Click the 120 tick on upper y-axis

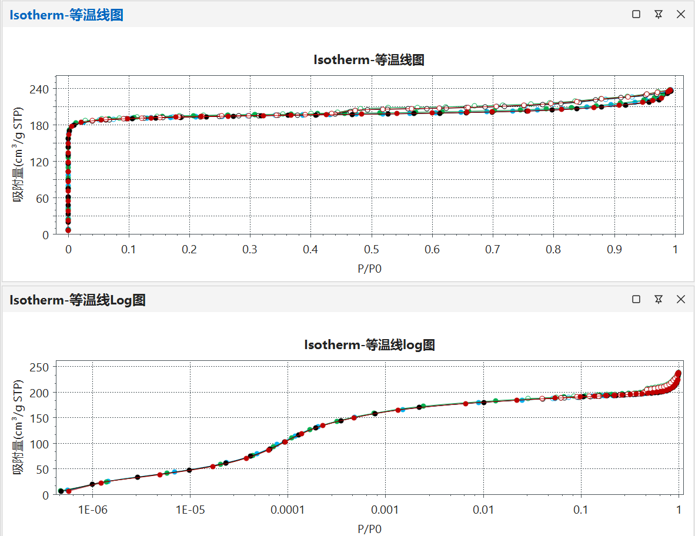(39, 162)
